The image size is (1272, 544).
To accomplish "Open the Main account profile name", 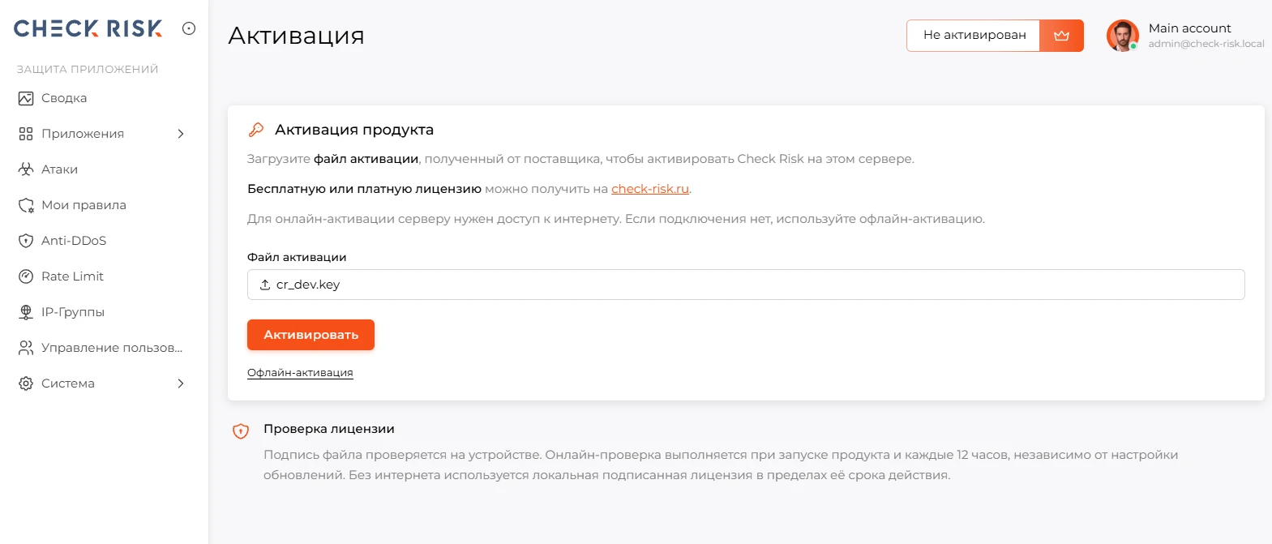I will pos(1189,28).
